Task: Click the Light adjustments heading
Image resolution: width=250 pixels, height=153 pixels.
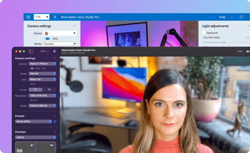Action: tap(215, 26)
